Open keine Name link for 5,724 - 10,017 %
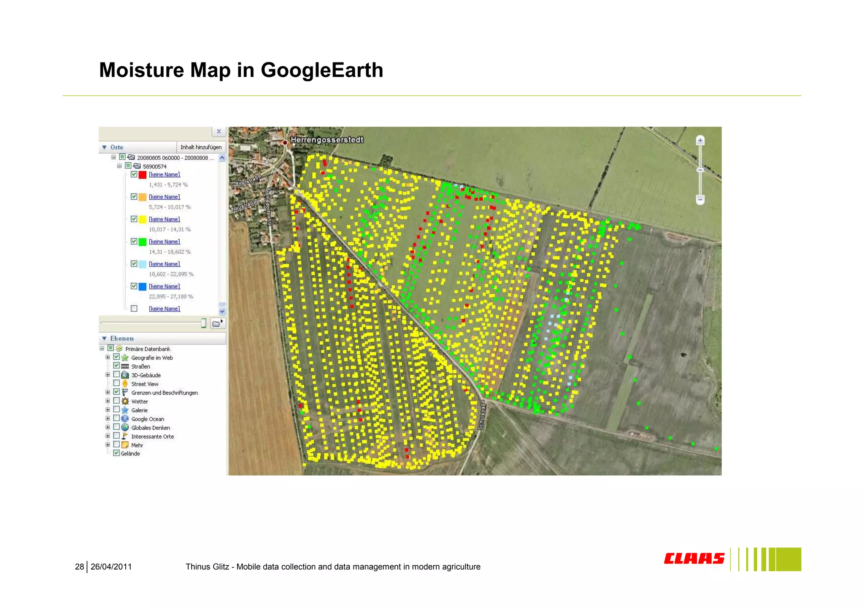The image size is (864, 610). (x=165, y=197)
